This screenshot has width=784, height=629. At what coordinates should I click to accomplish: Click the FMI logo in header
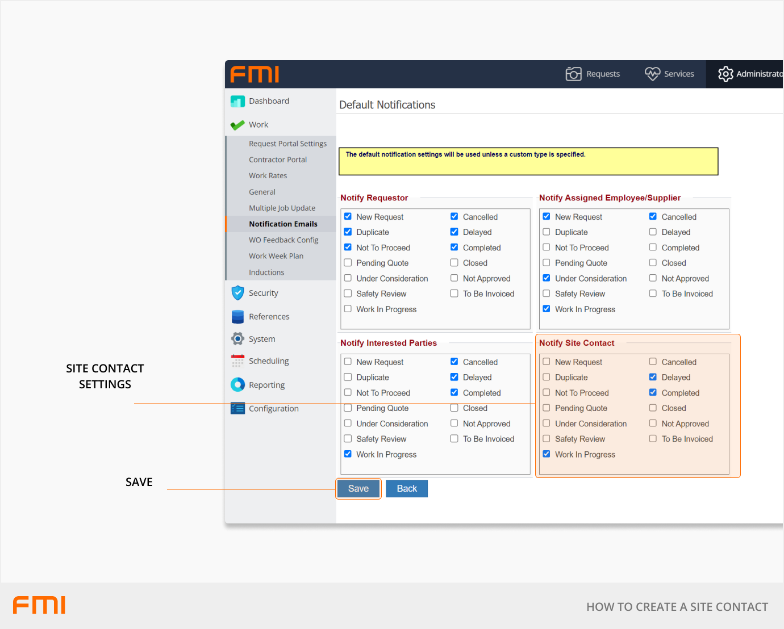(x=255, y=74)
